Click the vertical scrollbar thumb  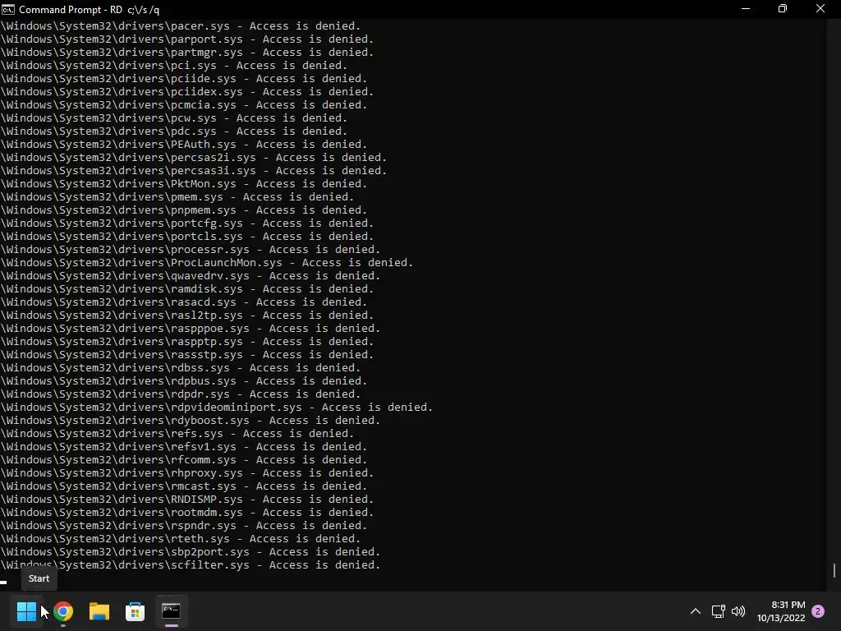834,570
